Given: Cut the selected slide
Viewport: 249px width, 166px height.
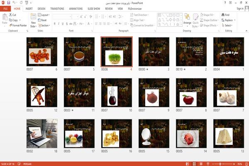Looking at the screenshot, I should [x=12, y=15].
